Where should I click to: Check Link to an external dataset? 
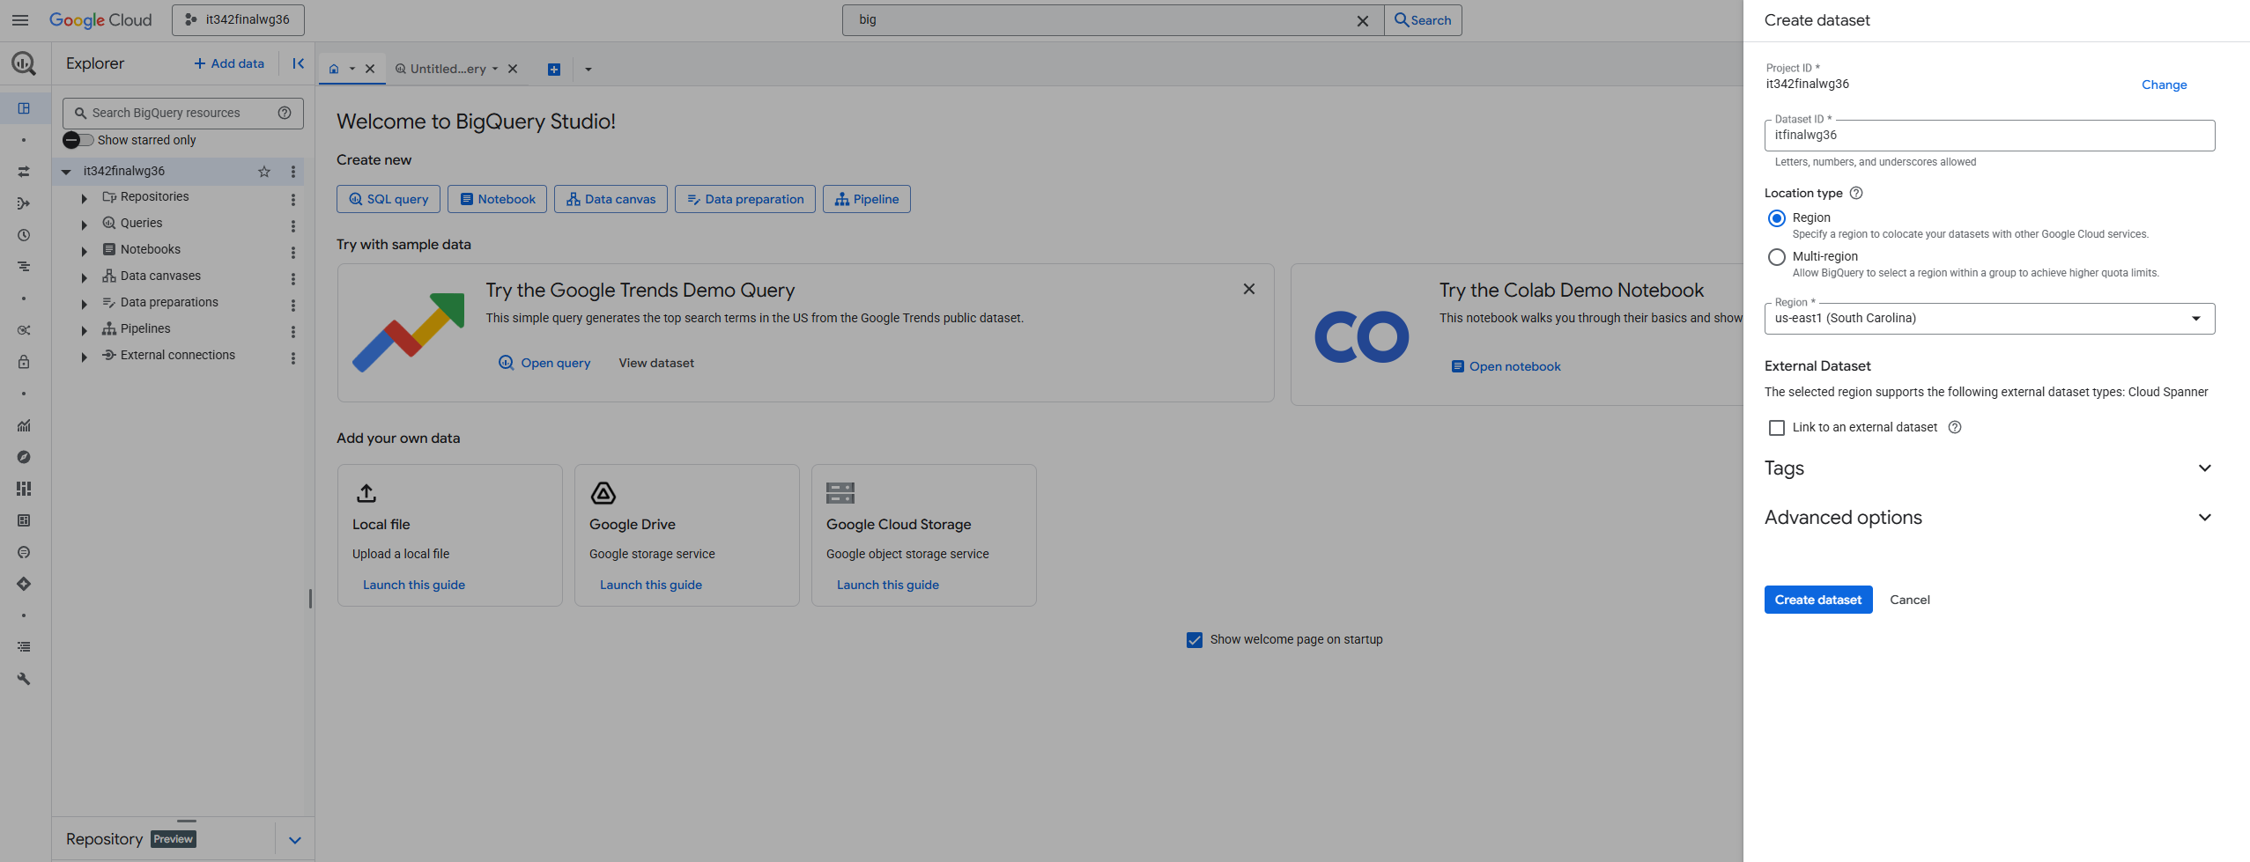pyautogui.click(x=1777, y=428)
